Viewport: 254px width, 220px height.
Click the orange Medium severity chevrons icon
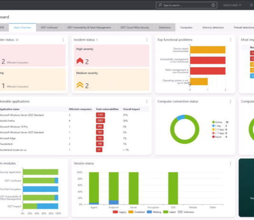point(80,85)
